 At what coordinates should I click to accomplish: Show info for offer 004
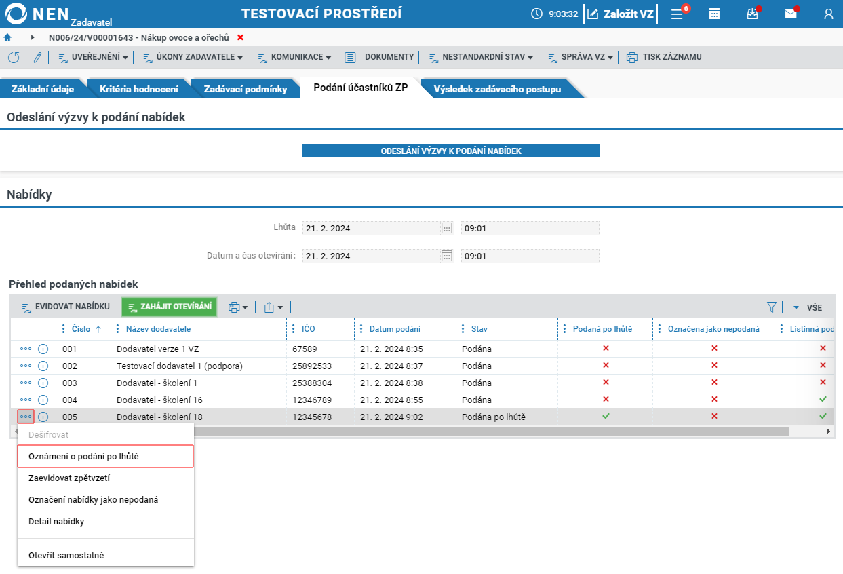tap(43, 400)
